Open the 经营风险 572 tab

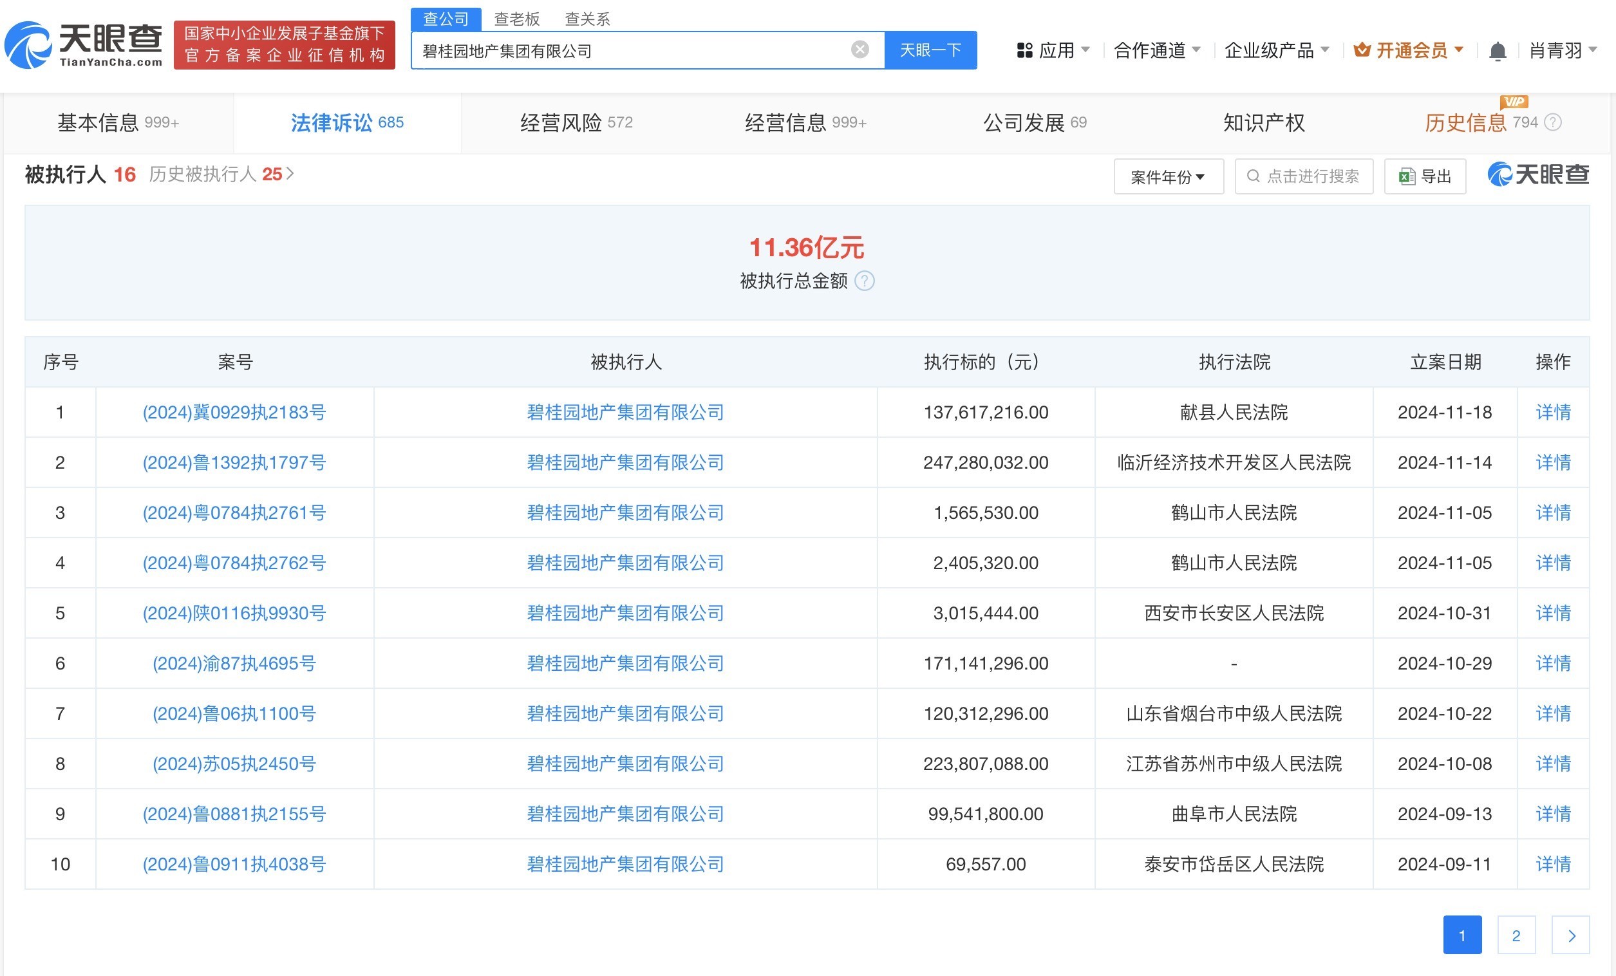[576, 123]
